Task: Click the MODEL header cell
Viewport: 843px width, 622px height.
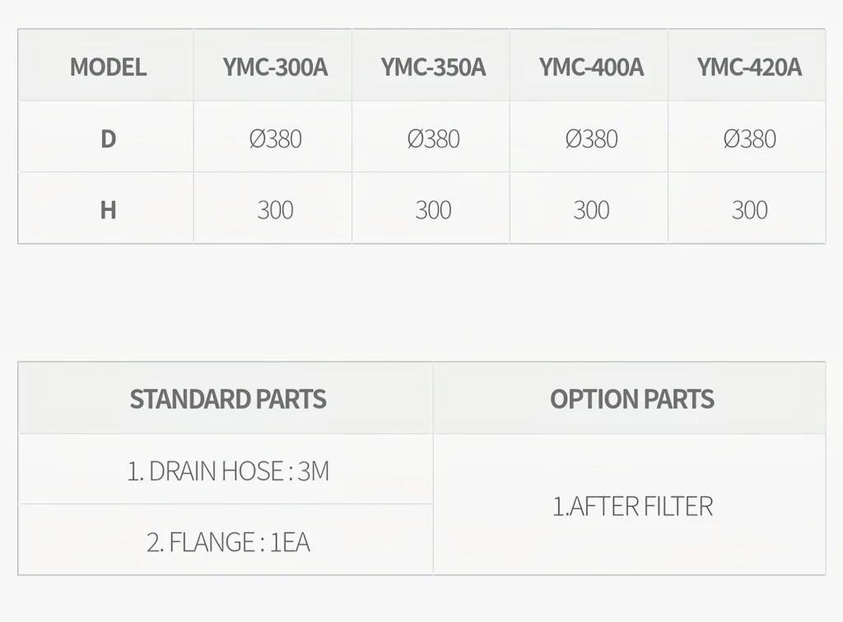Action: point(108,67)
